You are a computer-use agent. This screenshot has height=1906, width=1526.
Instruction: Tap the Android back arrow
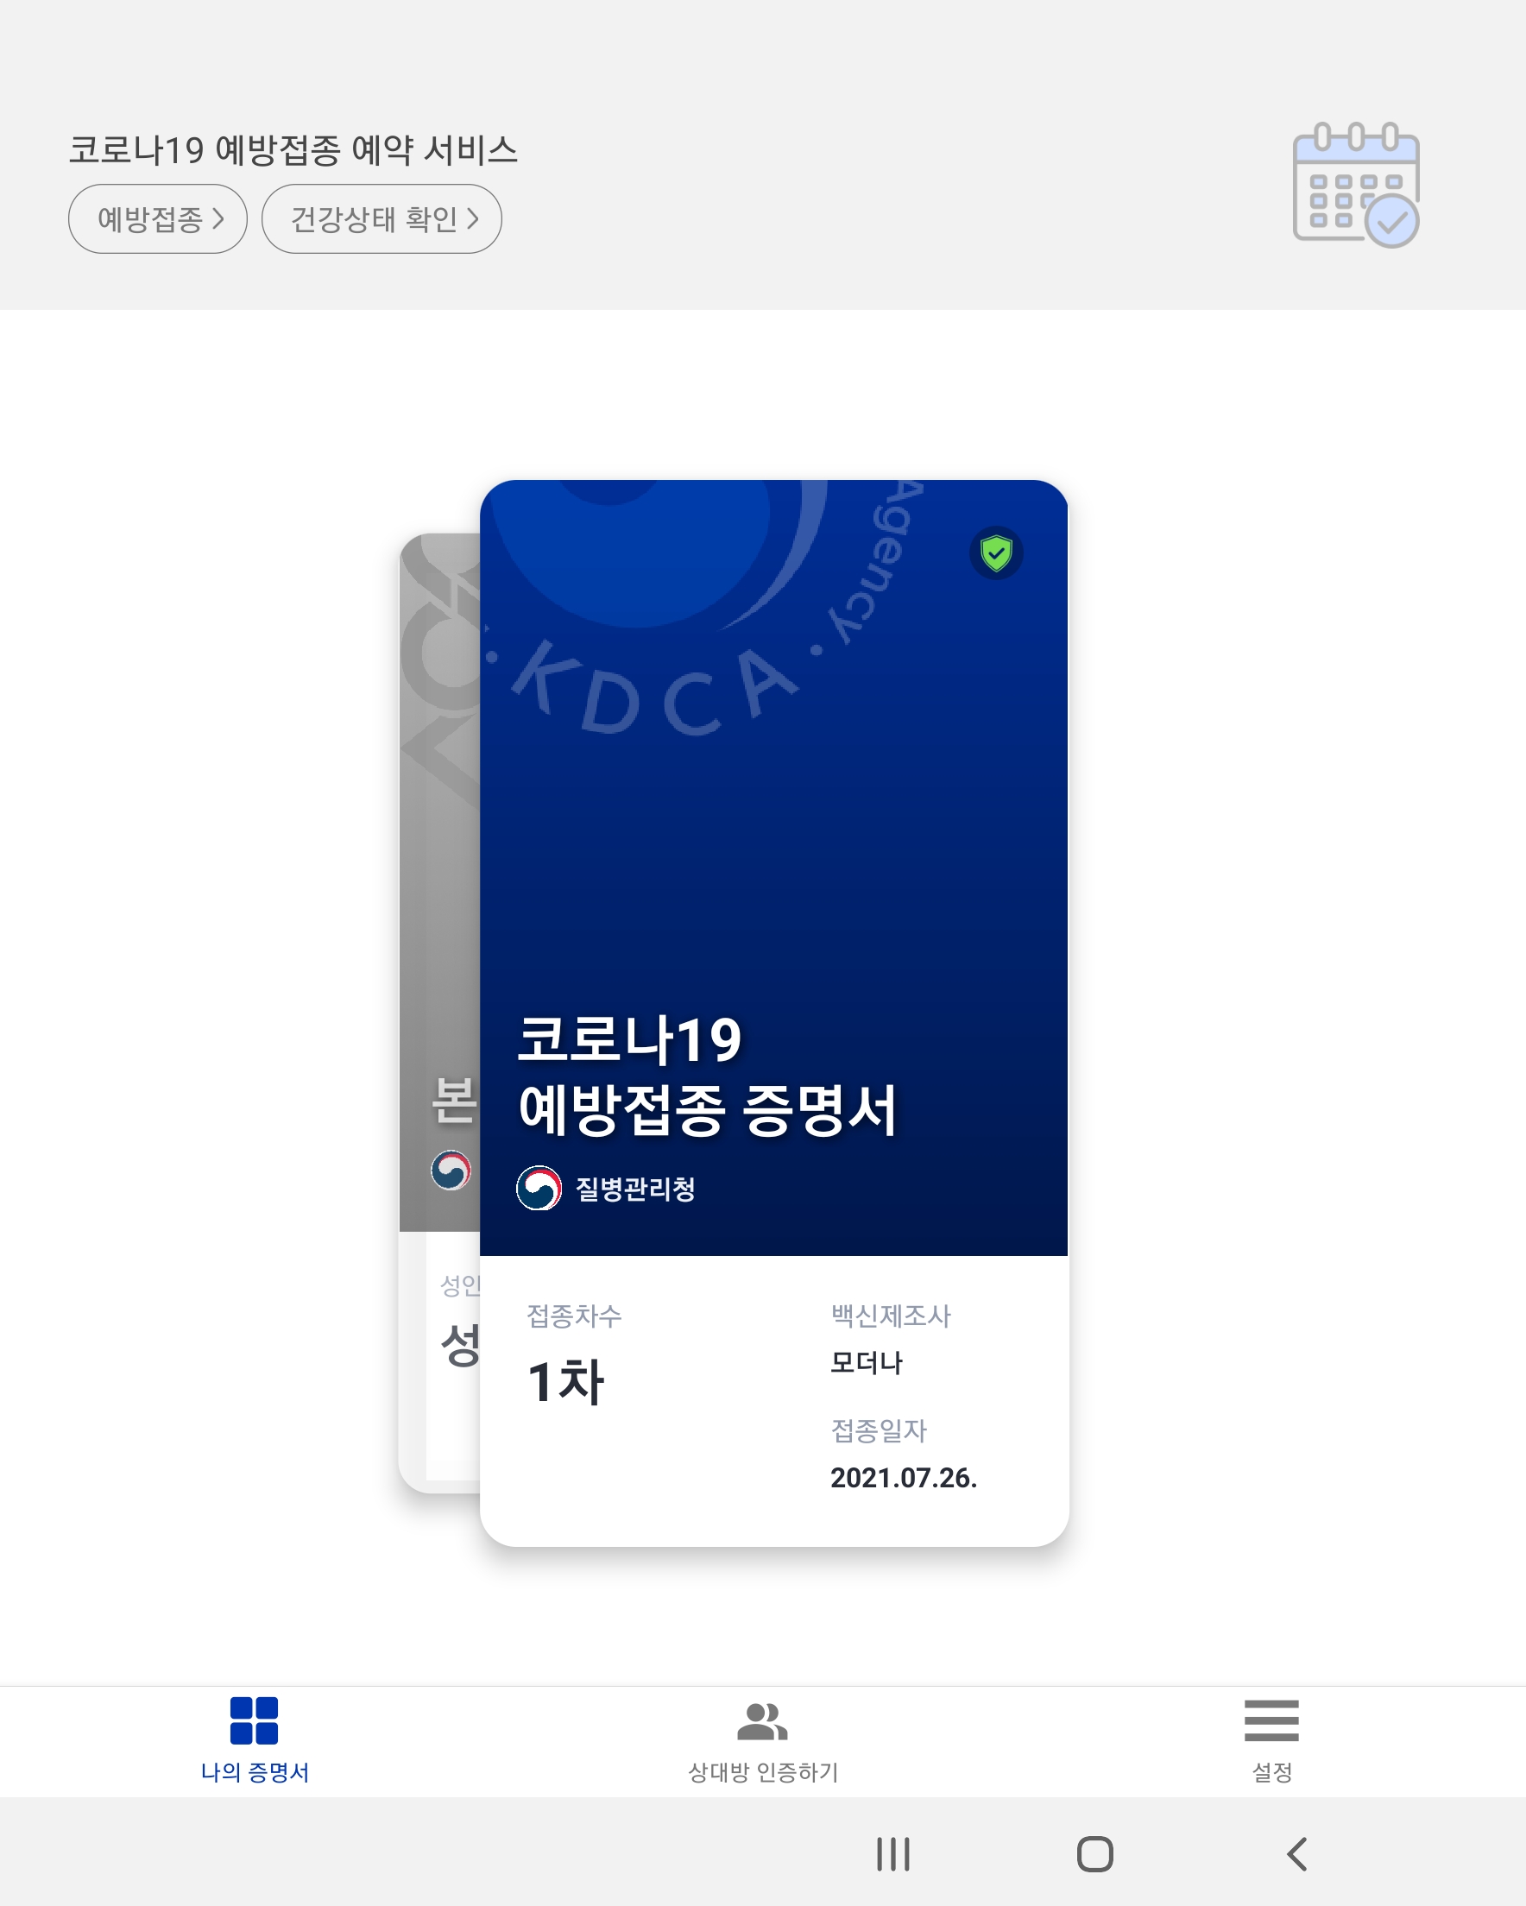tap(1297, 1854)
